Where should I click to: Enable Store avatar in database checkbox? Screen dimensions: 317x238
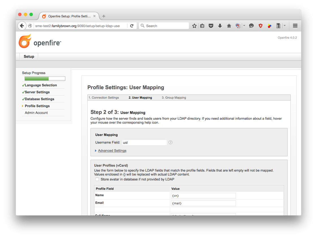click(x=97, y=179)
